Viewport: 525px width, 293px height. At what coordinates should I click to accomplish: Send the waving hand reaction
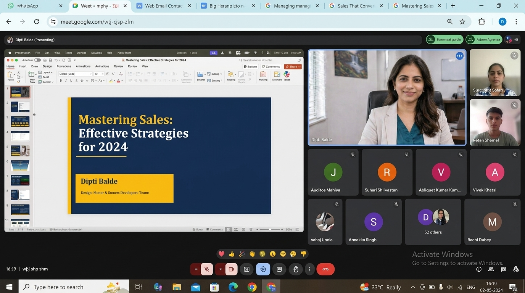252,254
